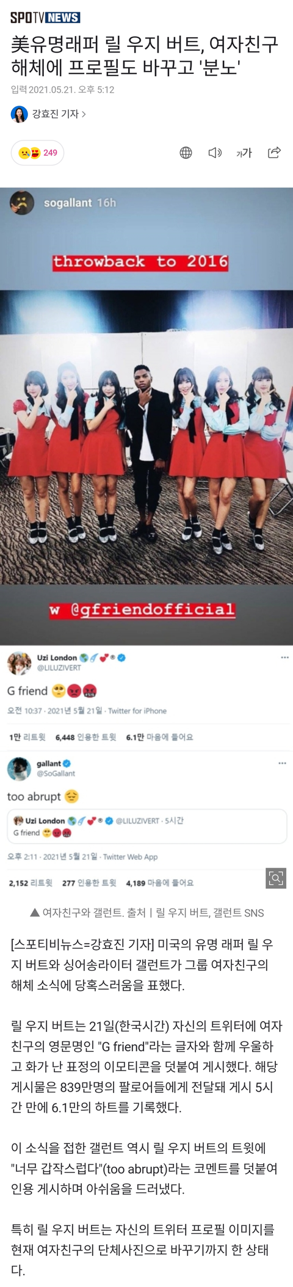Click the article headline text
The width and height of the screenshot is (293, 1287).
point(145,55)
